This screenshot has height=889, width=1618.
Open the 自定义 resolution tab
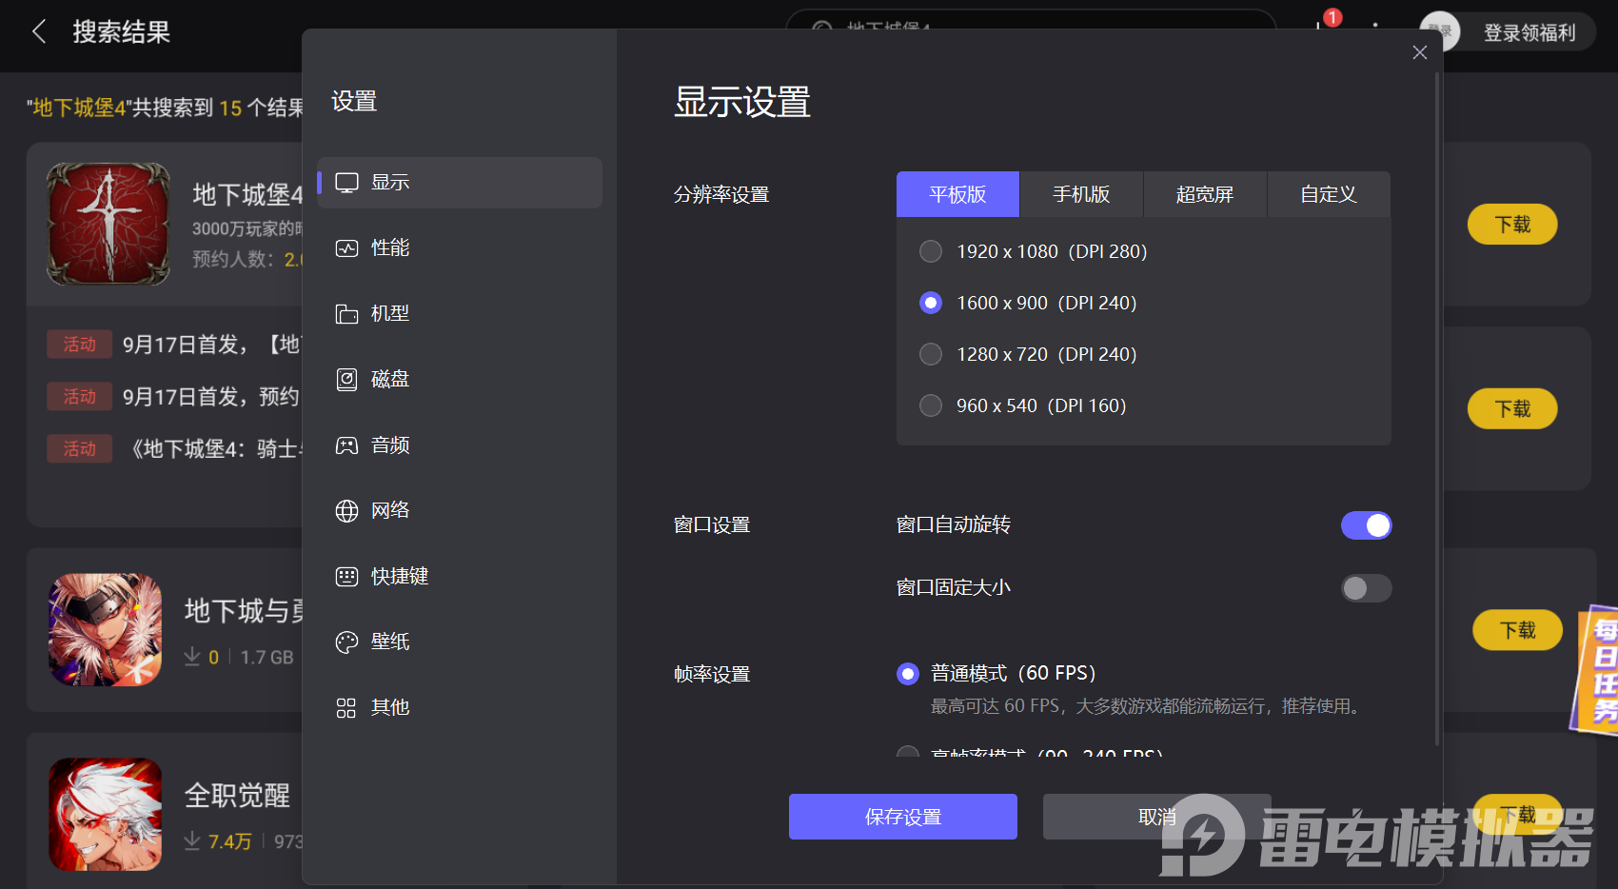click(x=1329, y=194)
